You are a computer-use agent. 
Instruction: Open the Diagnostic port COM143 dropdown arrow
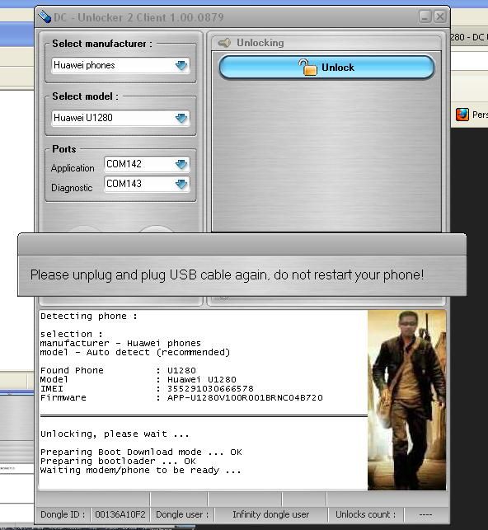181,184
